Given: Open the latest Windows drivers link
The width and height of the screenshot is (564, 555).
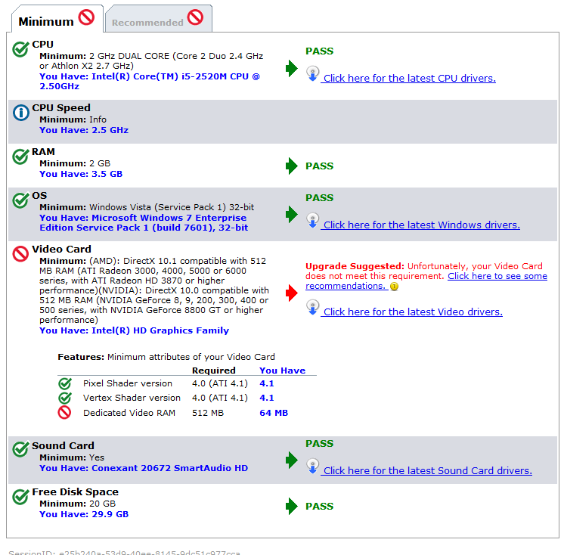Looking at the screenshot, I should point(421,225).
